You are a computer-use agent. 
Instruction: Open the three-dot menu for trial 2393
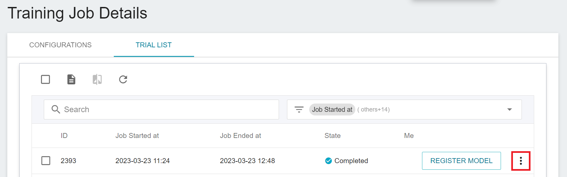(521, 161)
